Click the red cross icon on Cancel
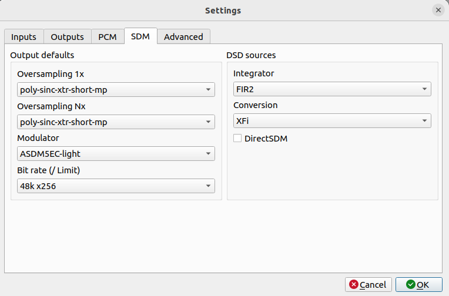The height and width of the screenshot is (296, 449). coord(353,285)
